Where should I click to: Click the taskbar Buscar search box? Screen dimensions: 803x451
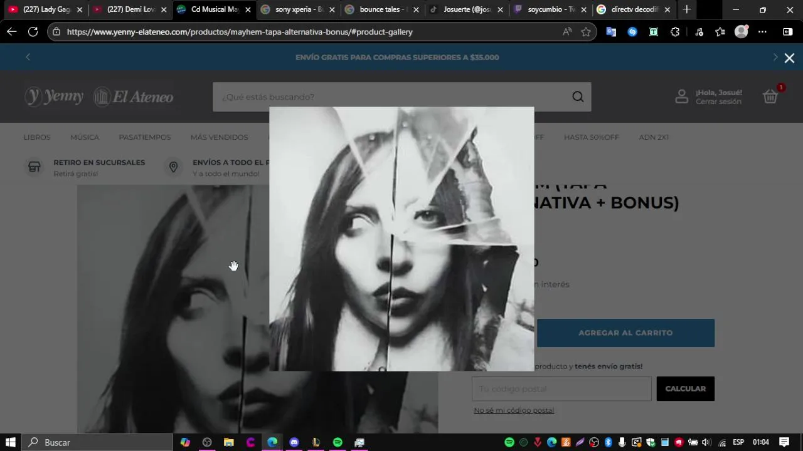tap(97, 442)
